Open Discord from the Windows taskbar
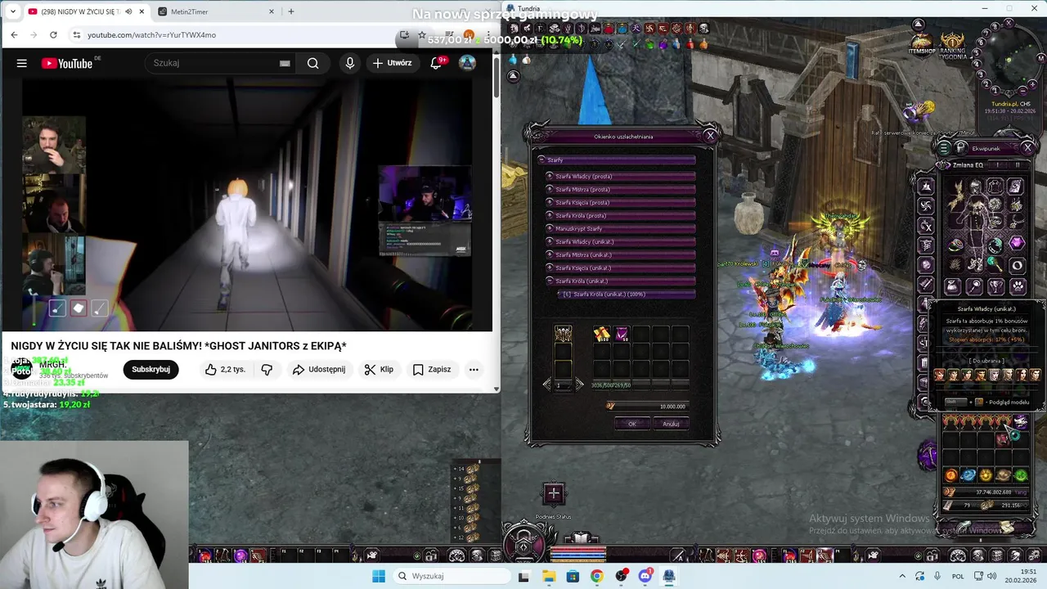 [645, 576]
